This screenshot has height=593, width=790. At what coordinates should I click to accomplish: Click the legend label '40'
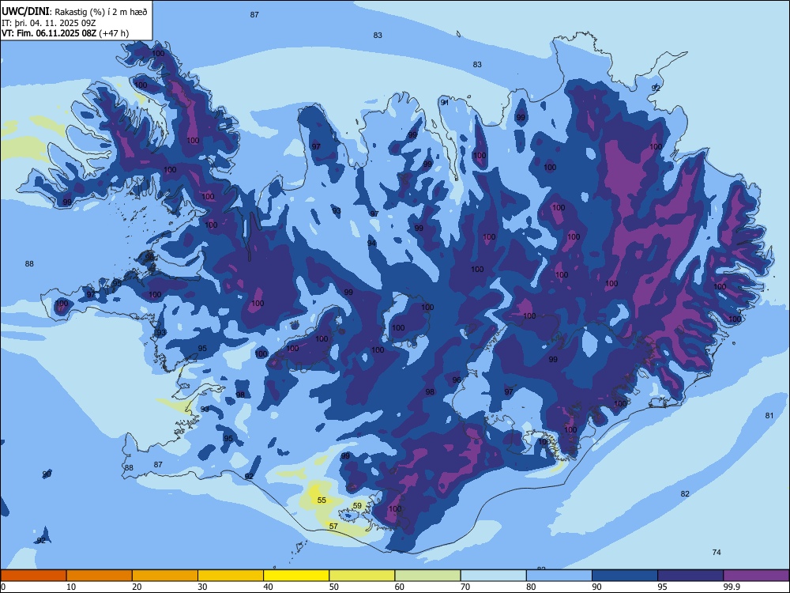click(268, 587)
